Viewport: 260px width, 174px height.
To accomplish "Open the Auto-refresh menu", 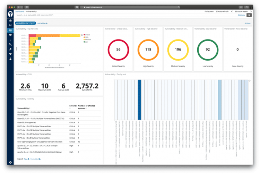I will pos(222,11).
